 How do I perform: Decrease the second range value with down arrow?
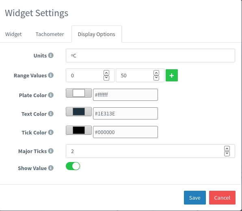point(156,78)
